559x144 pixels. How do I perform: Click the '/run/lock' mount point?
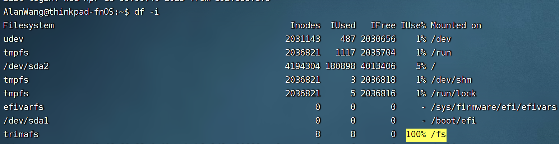453,93
